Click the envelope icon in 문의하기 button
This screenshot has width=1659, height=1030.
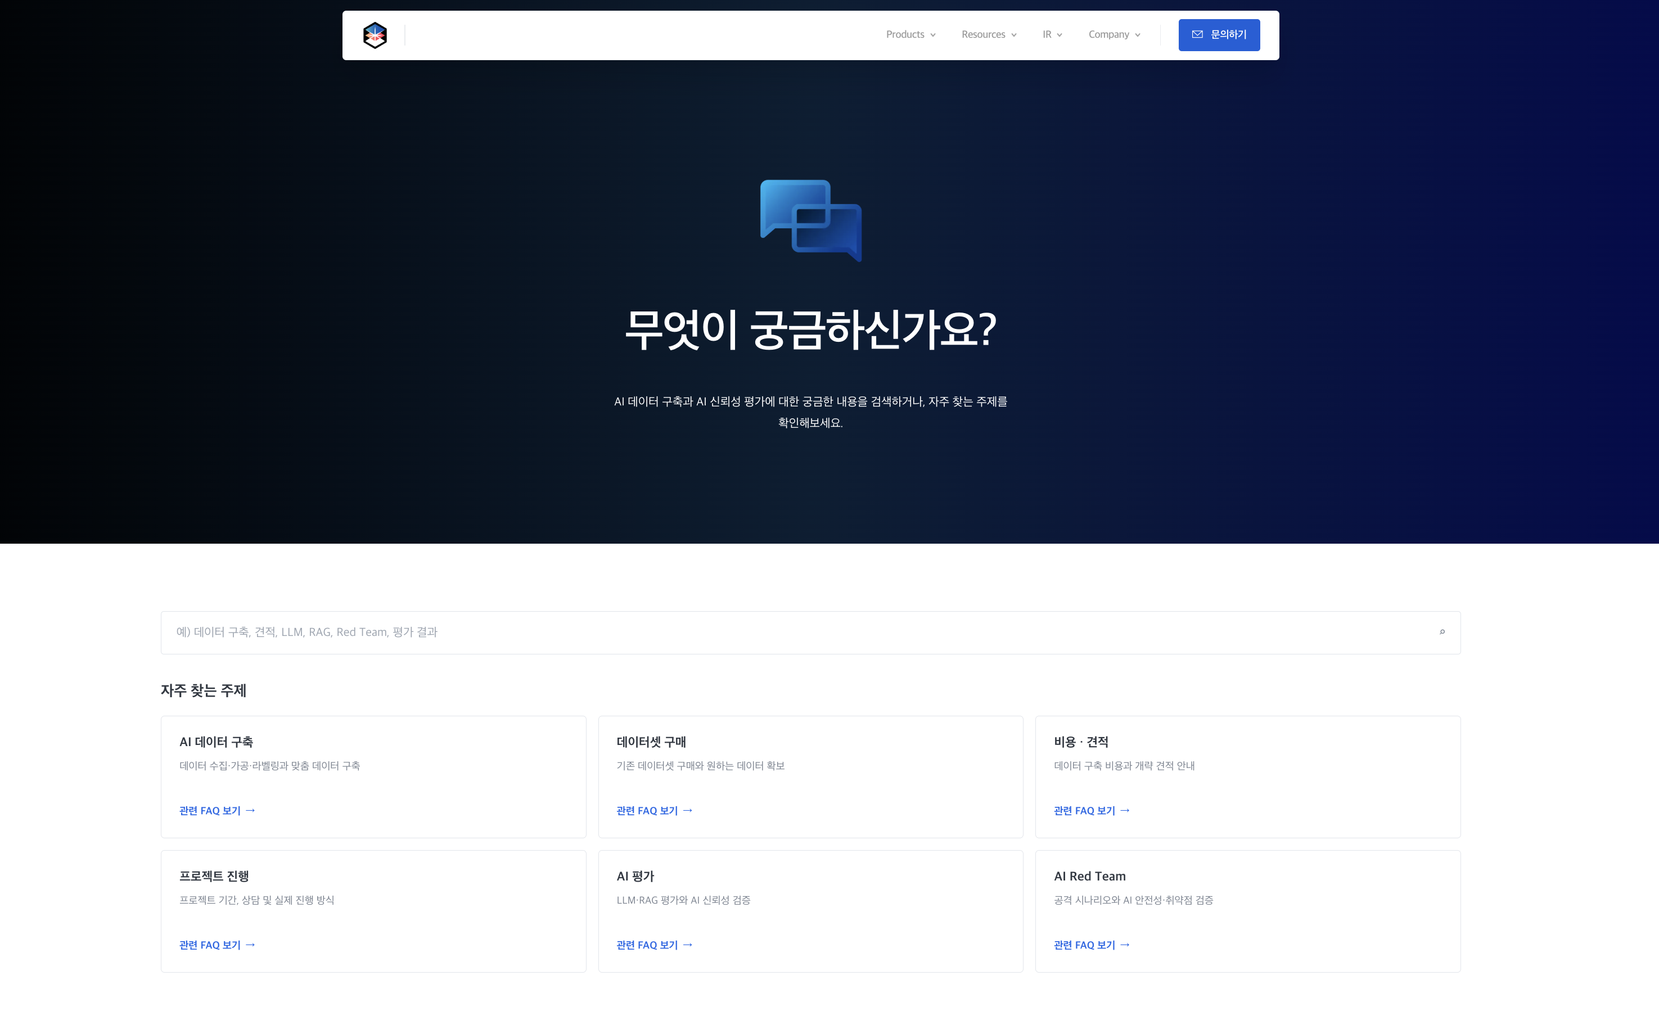pos(1197,35)
